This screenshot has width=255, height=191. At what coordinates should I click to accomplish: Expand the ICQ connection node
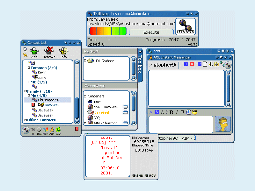click(85, 118)
